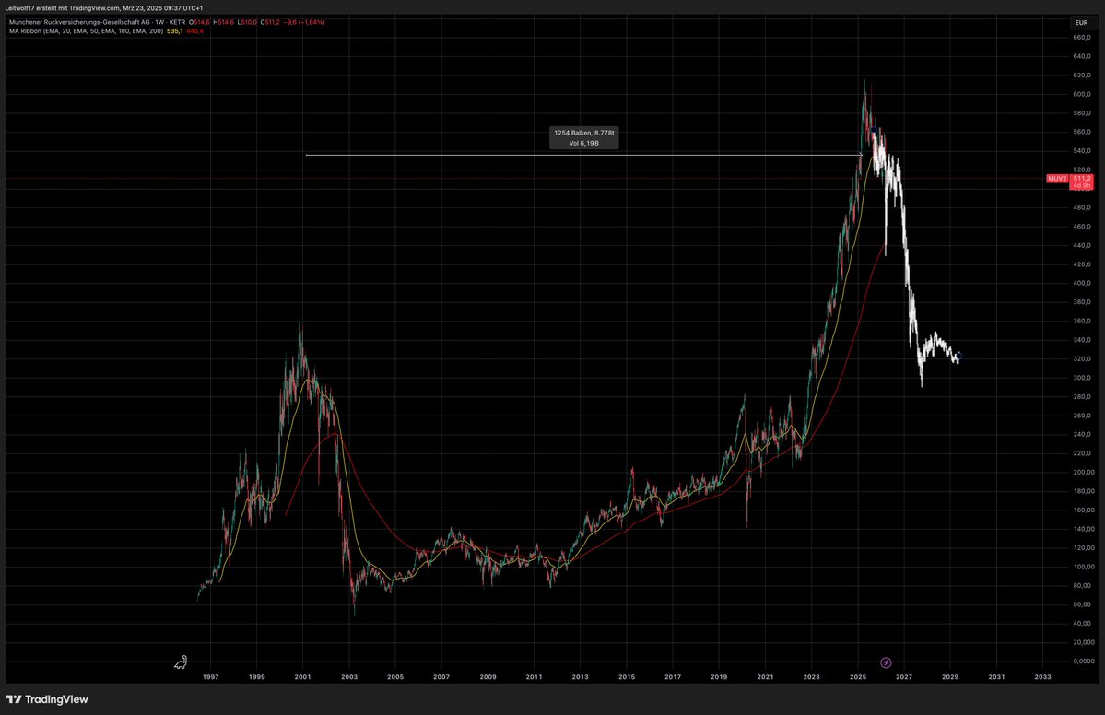Click the purple lightning event marker near 2026

click(x=886, y=662)
